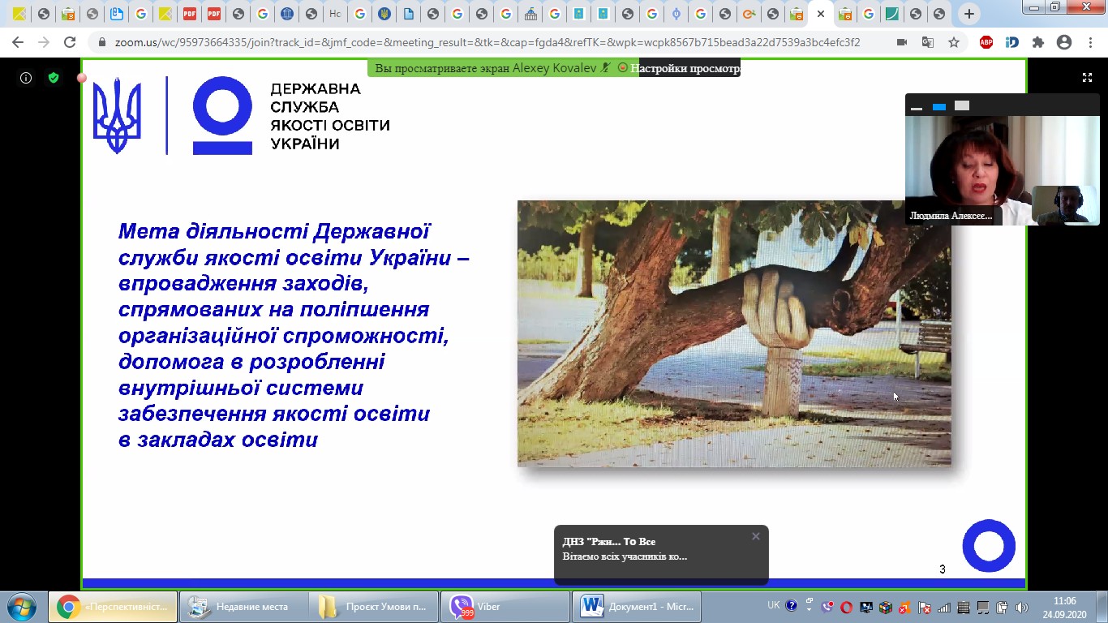
Task: Switch video panel to large view
Action: click(962, 106)
